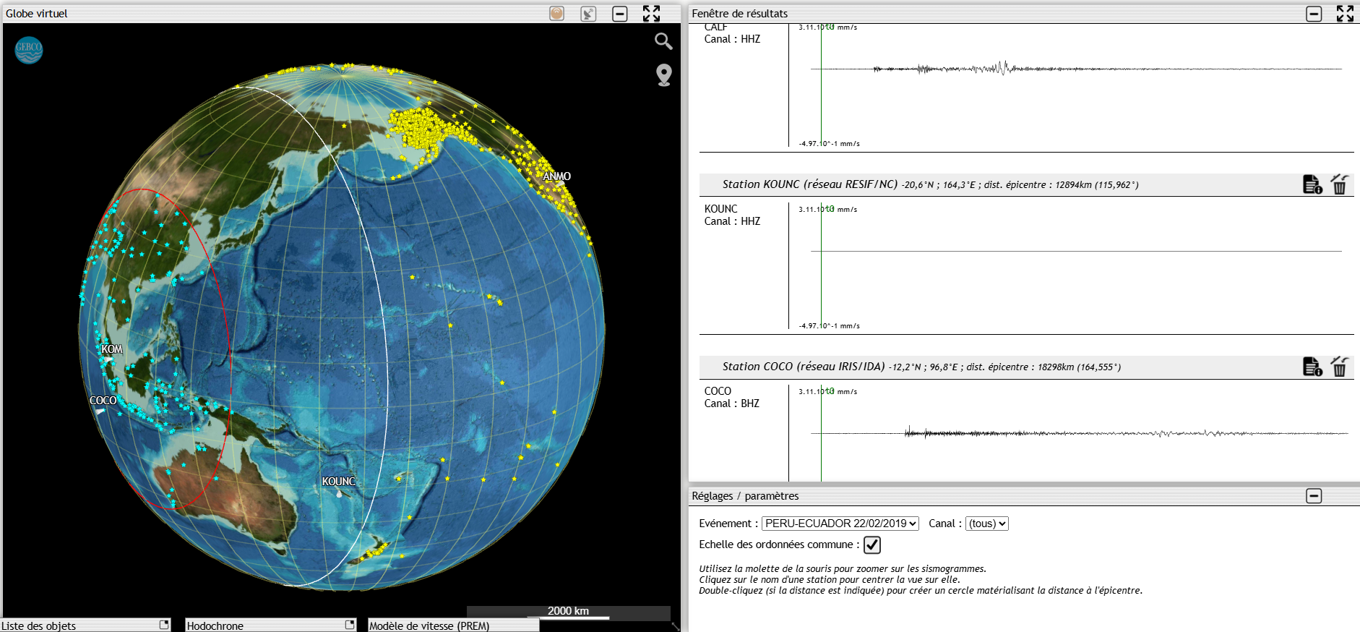Viewport: 1360px width, 632px height.
Task: Click the COCO station name in results
Action: [x=718, y=391]
